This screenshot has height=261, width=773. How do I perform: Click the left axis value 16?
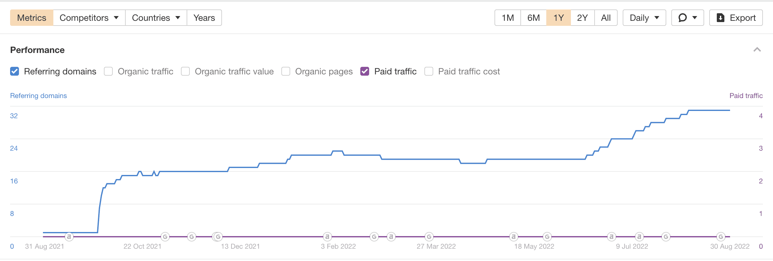14,181
